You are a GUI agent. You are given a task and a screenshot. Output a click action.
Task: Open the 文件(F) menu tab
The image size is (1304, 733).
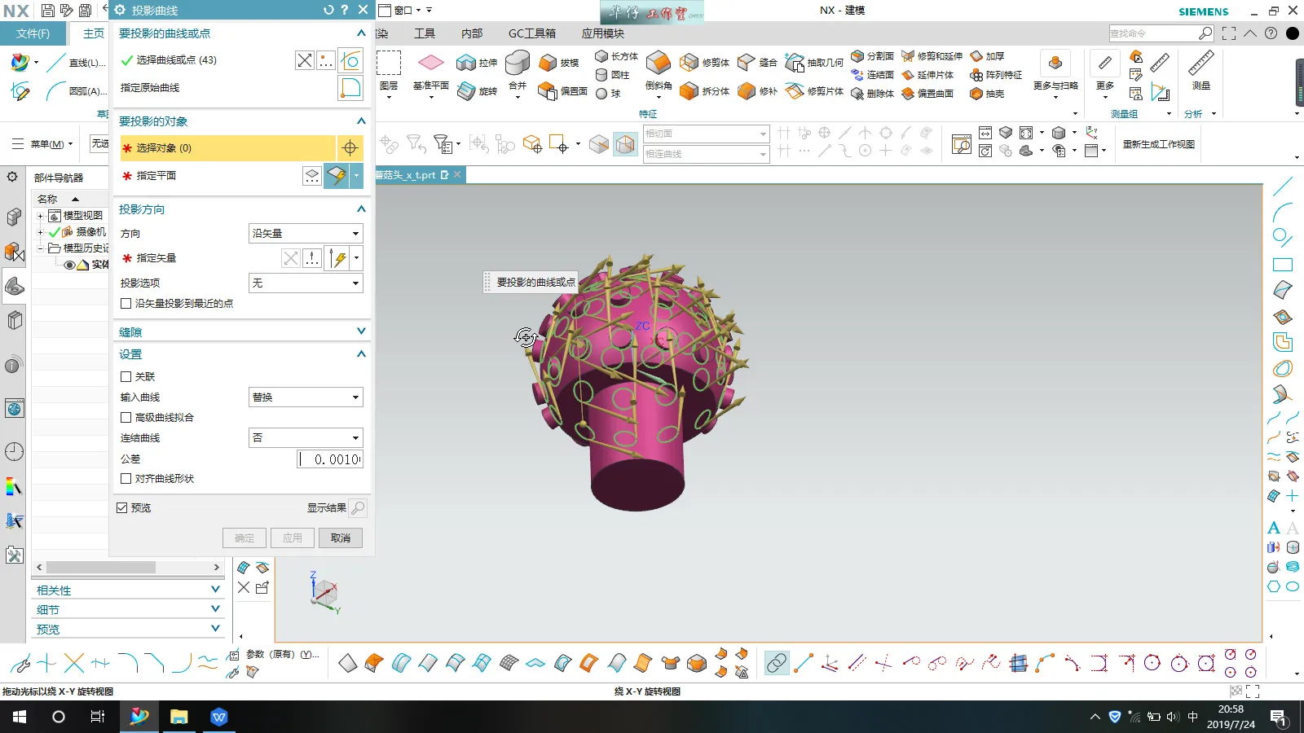coord(33,33)
